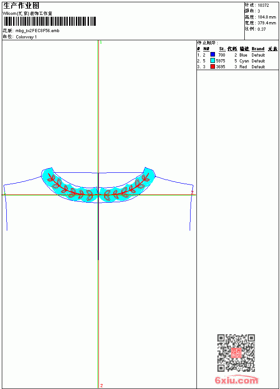Select the barcode under the studio name
The height and width of the screenshot is (389, 280).
coord(50,21)
